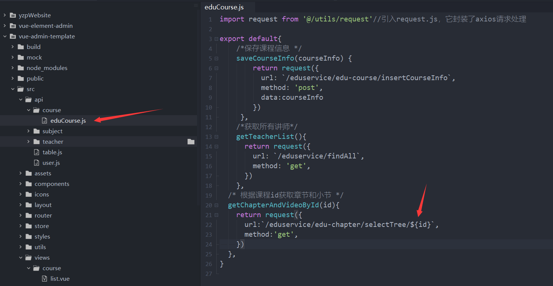Screen dimensions: 553x286
Task: Click the icons folder icon
Action: tap(29, 195)
